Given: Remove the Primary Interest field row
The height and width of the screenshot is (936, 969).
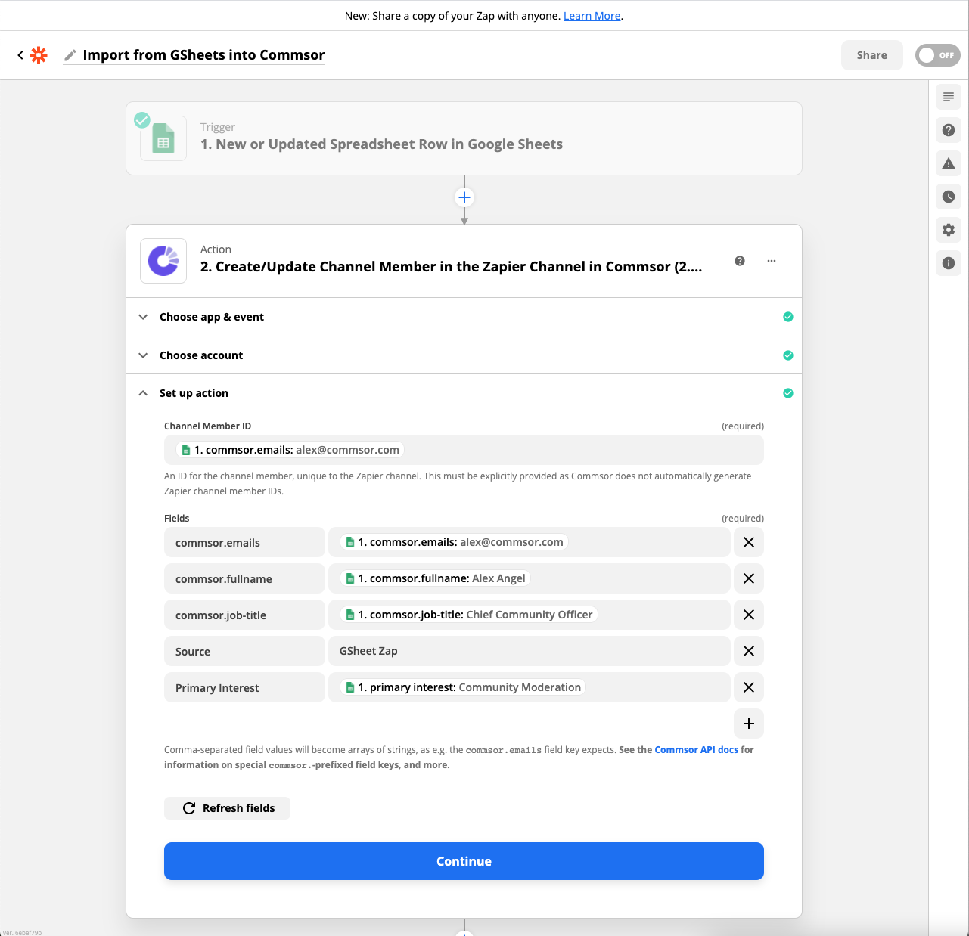Looking at the screenshot, I should [x=749, y=687].
